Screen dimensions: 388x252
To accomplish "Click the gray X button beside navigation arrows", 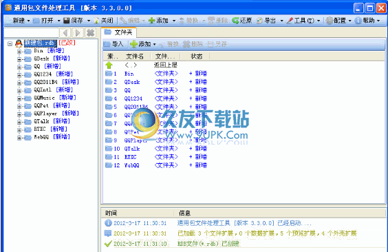I will click(x=91, y=32).
